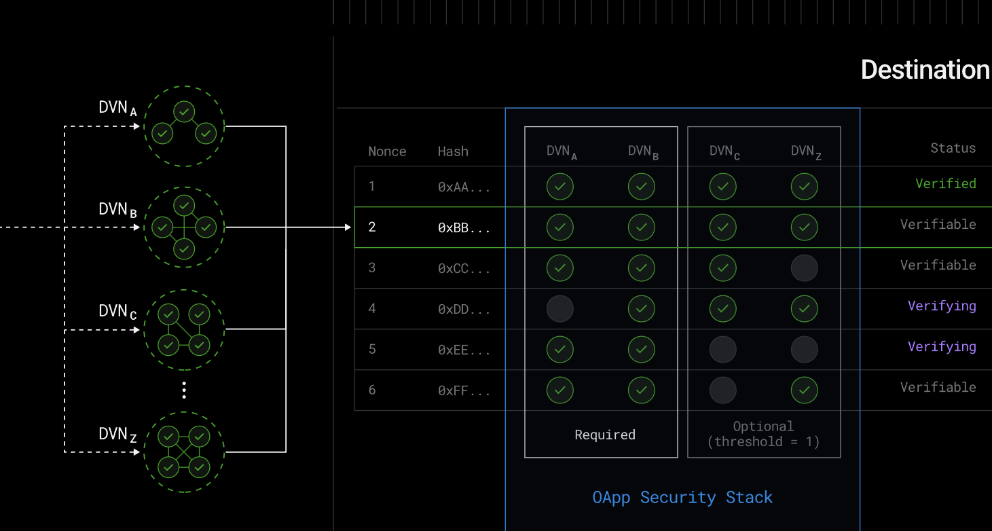Click the DVN Z column header in the table
The height and width of the screenshot is (531, 992).
tap(806, 152)
